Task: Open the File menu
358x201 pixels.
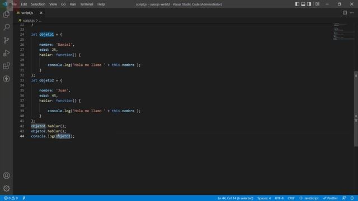Action: coord(14,4)
